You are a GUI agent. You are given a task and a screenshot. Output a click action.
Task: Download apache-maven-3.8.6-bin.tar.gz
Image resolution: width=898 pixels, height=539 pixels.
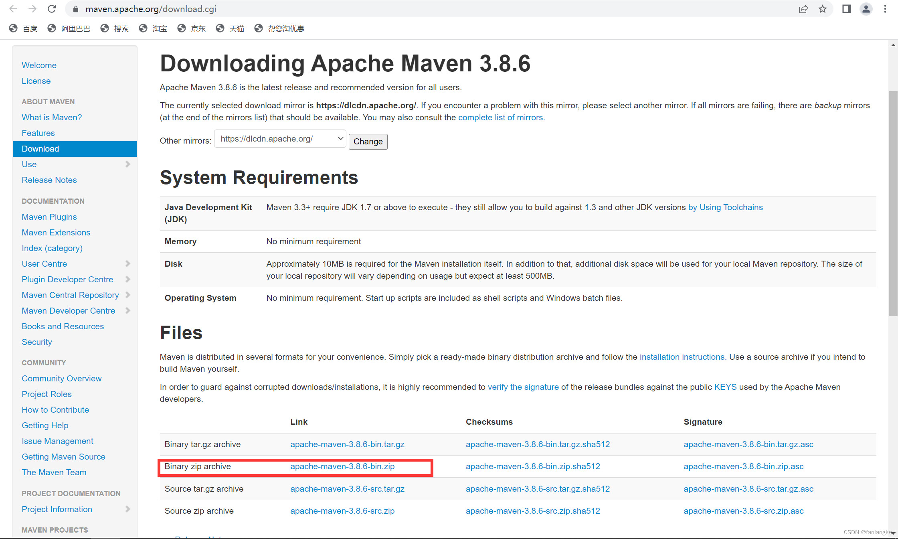click(348, 444)
